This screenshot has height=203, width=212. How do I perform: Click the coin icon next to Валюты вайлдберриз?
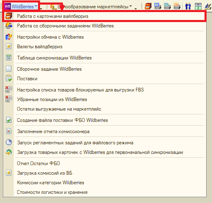coord(9,46)
